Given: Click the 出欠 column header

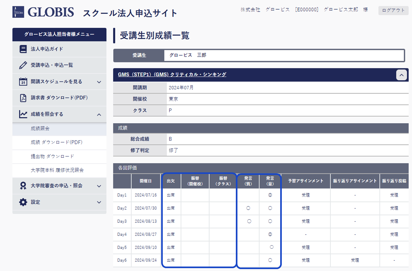Looking at the screenshot, I should [171, 181].
